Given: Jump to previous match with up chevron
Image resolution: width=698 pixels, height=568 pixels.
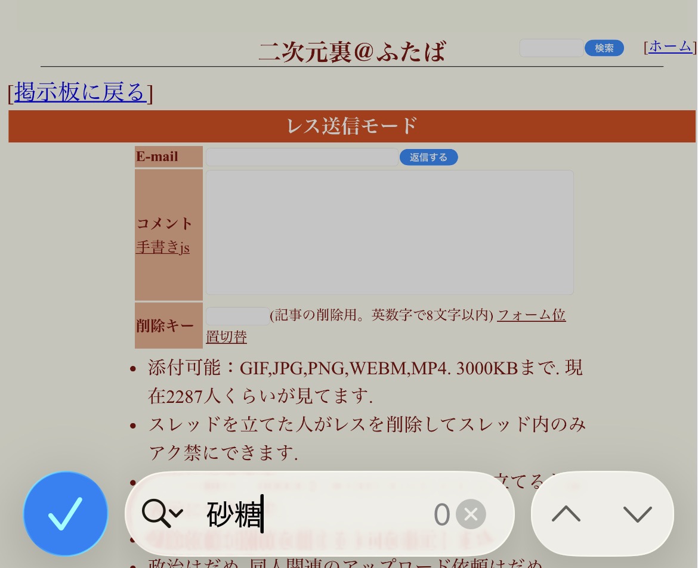Looking at the screenshot, I should tap(566, 514).
